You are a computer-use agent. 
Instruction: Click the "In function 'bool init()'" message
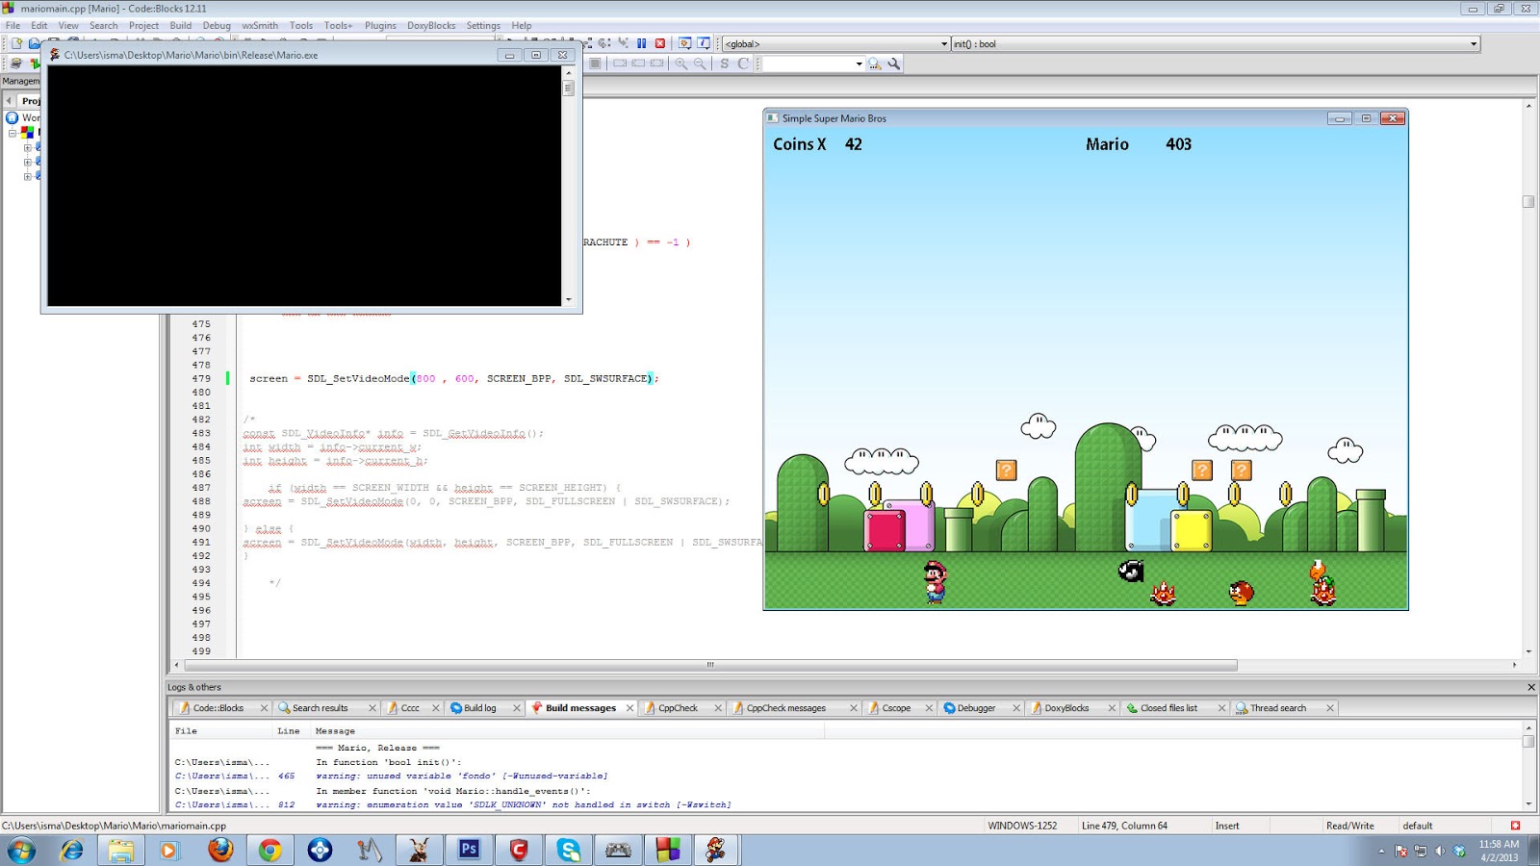(389, 762)
